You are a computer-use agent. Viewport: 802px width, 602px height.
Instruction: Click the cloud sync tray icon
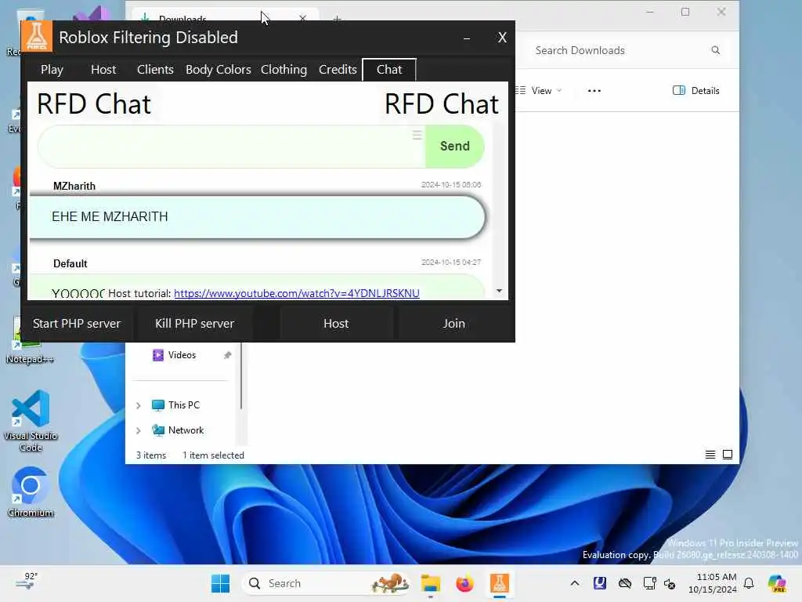coord(624,583)
